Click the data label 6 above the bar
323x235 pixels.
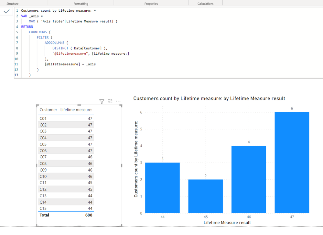tap(292, 108)
